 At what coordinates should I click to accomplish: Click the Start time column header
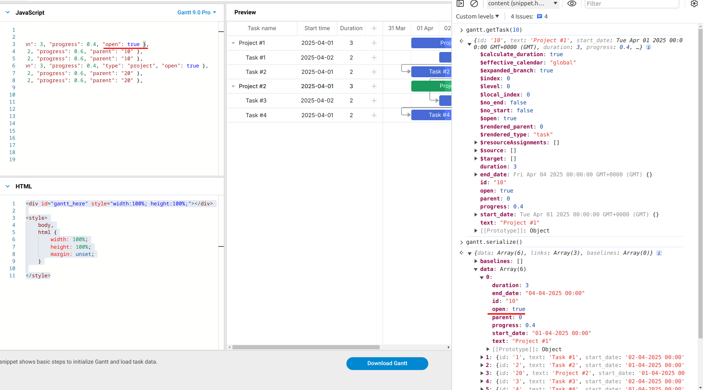(317, 28)
